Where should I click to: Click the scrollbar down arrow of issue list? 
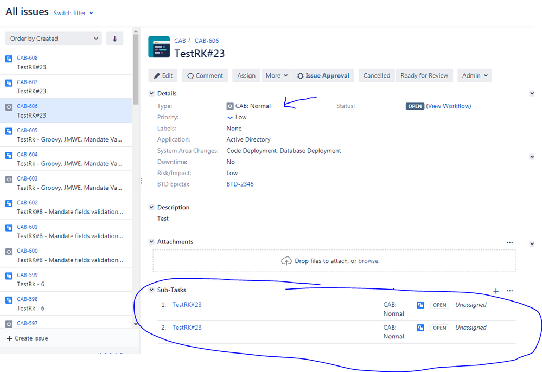tap(136, 324)
